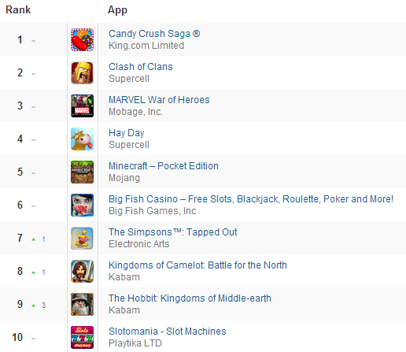Open the Clash of Clans icon
This screenshot has width=406, height=352.
[x=82, y=72]
